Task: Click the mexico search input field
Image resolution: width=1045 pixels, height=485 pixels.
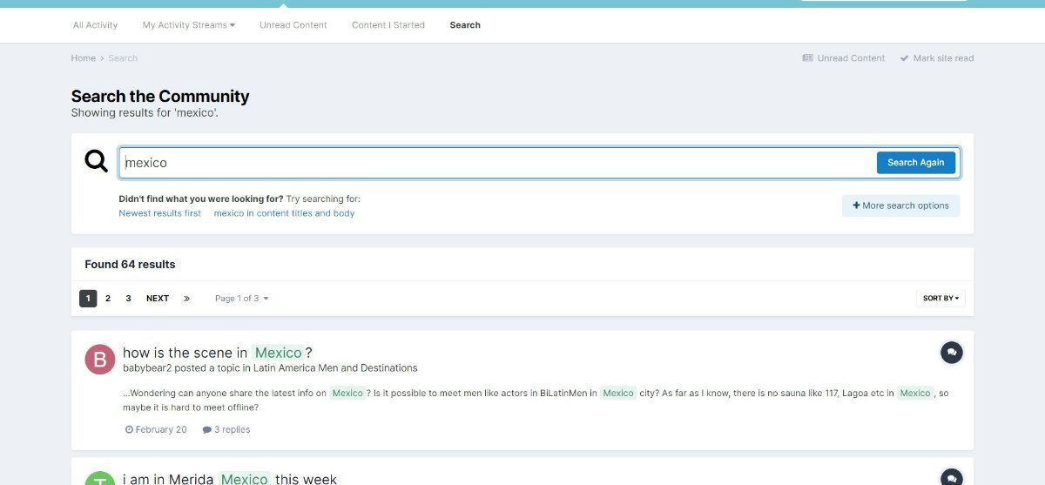Action: 497,163
